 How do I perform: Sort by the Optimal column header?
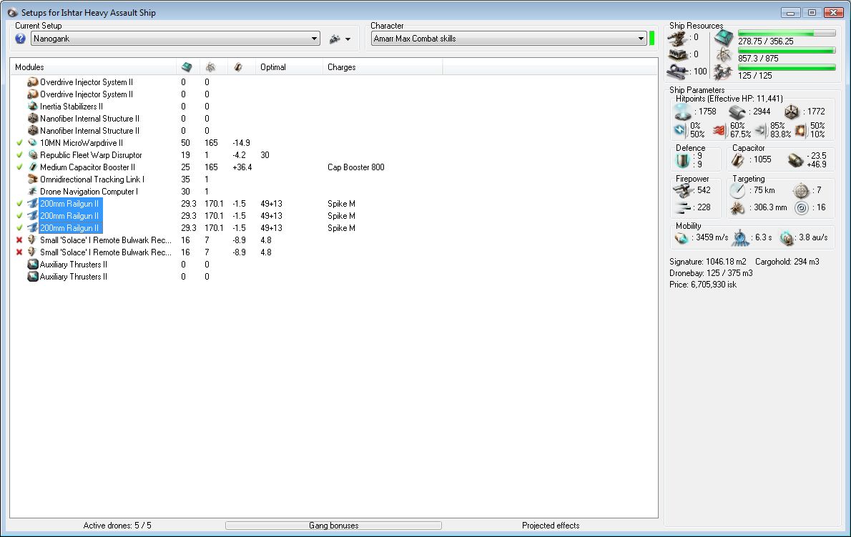290,67
